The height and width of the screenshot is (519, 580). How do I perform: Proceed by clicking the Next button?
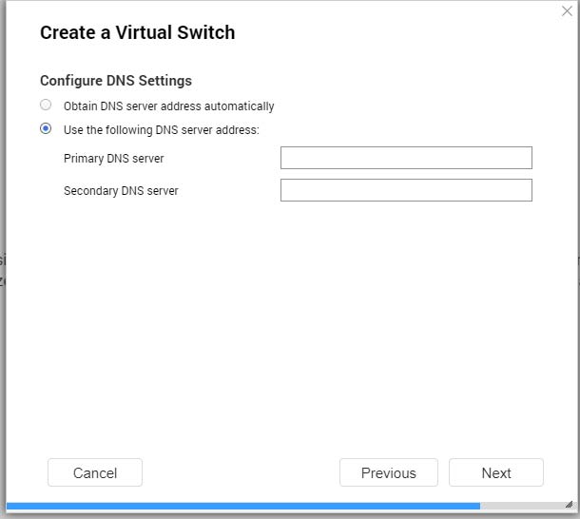495,472
